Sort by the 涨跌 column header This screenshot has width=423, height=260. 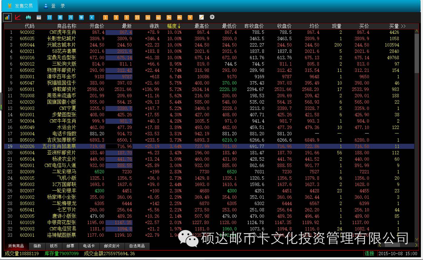tap(154, 26)
